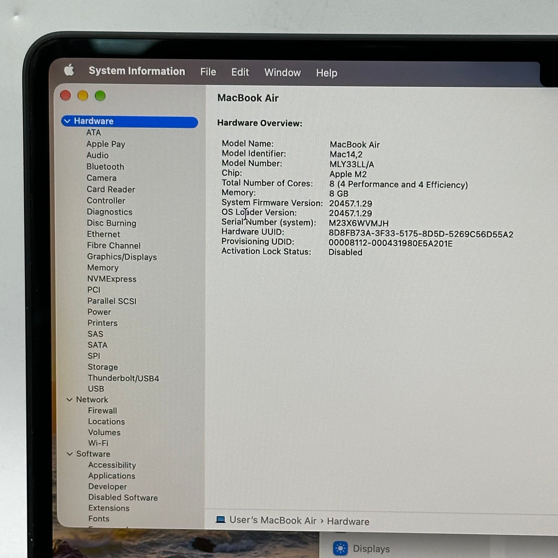Select Printers in the sidebar
The height and width of the screenshot is (558, 558).
(102, 323)
